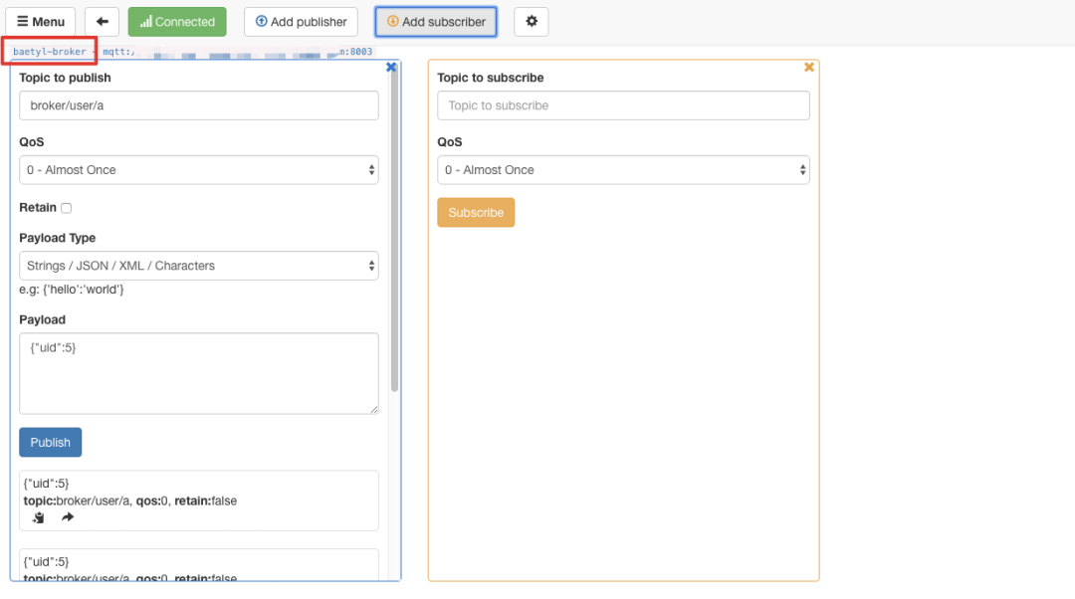Click Add publisher
This screenshot has height=599, width=1075.
click(x=301, y=22)
